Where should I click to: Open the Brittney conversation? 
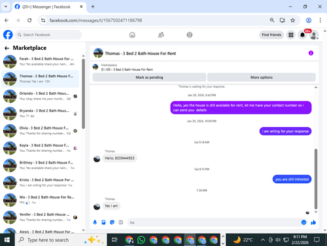41,165
